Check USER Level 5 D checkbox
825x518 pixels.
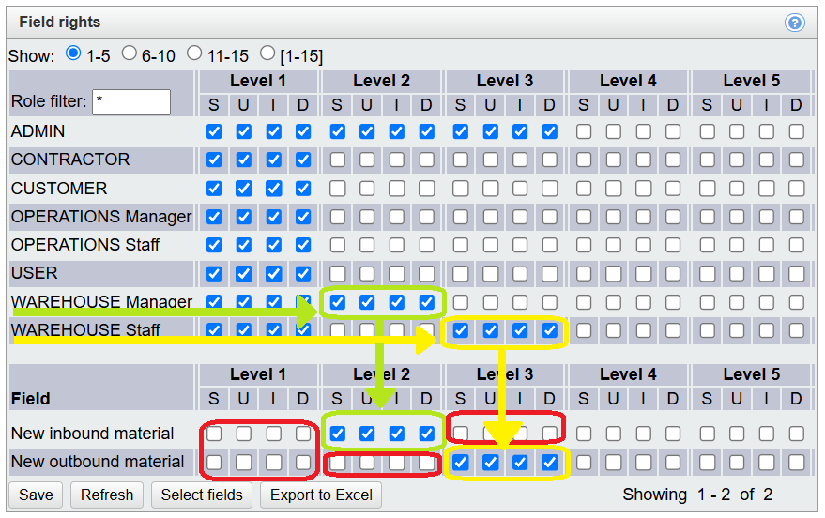pyautogui.click(x=796, y=273)
